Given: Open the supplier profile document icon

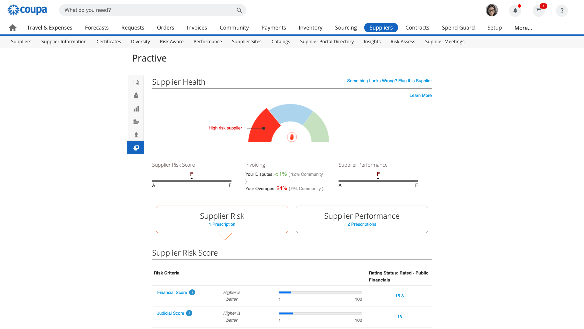Looking at the screenshot, I should (x=136, y=82).
